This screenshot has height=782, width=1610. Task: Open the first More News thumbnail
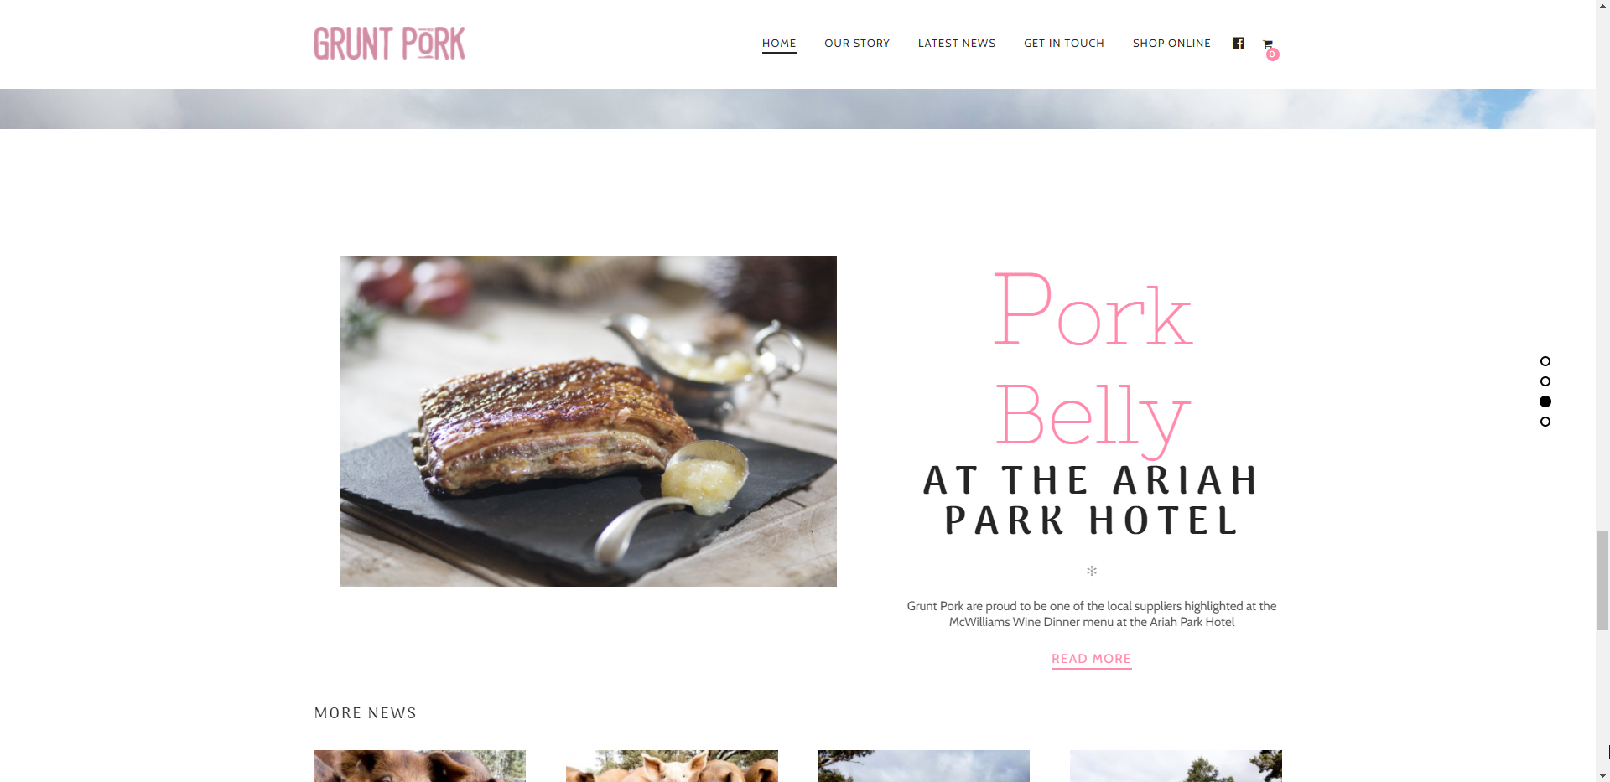tap(420, 766)
